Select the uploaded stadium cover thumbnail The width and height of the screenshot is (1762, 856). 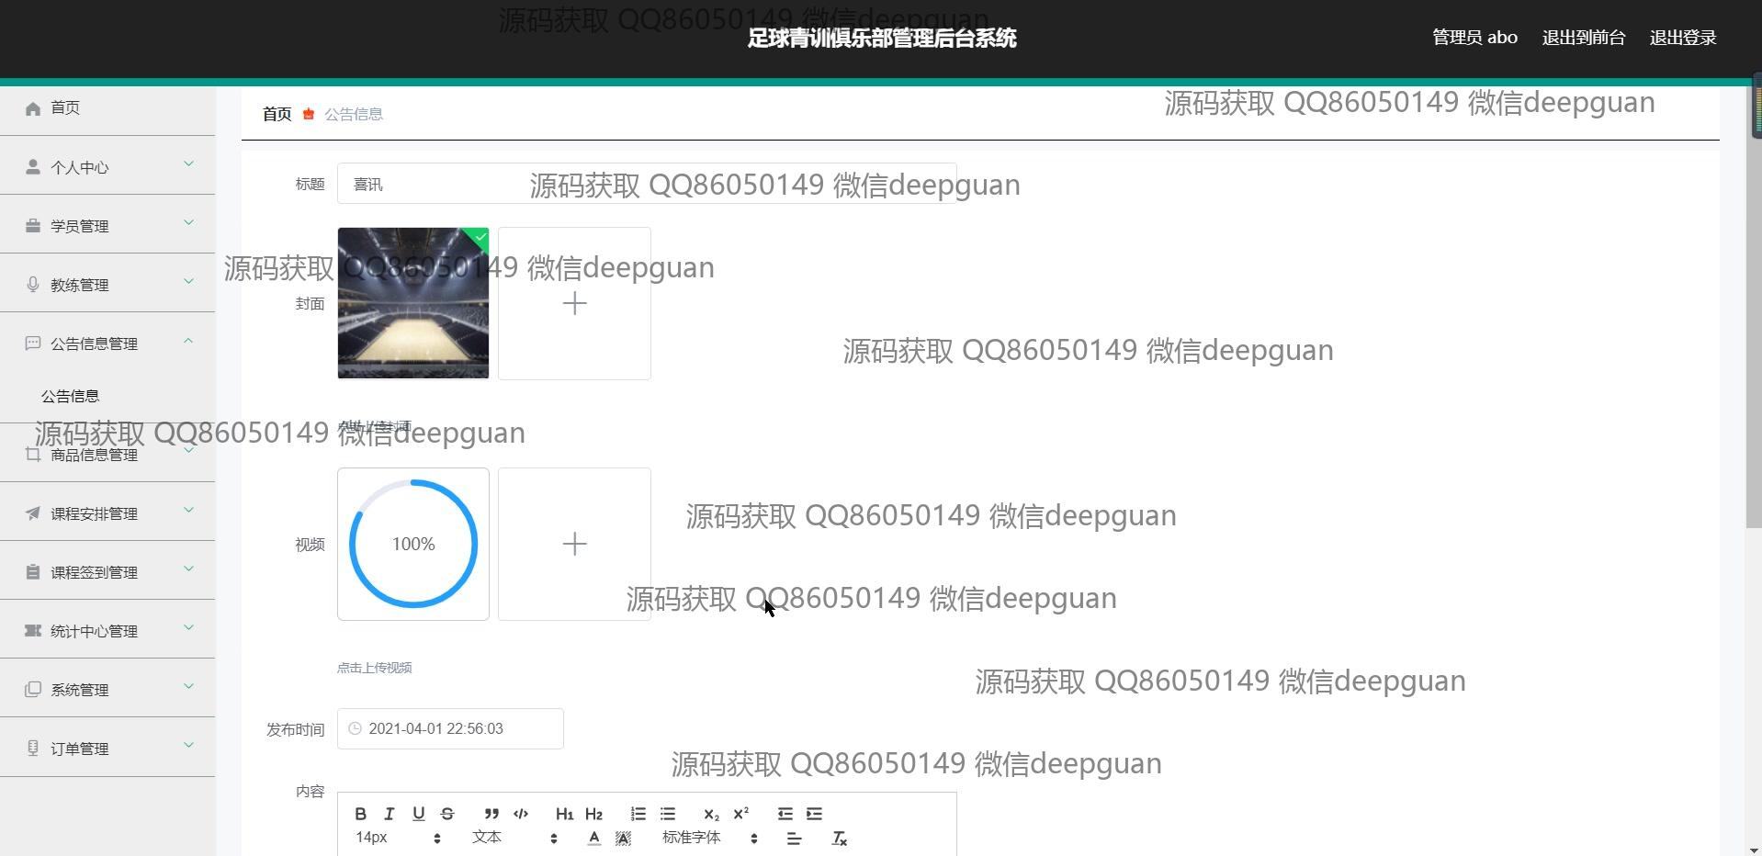[413, 303]
